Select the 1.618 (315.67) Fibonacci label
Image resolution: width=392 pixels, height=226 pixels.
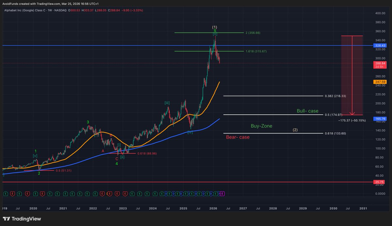[256, 51]
